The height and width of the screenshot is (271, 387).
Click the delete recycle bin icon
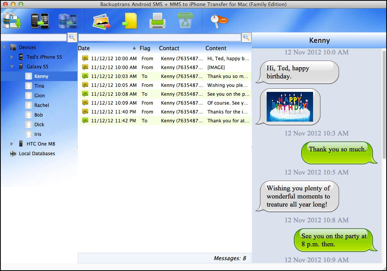pos(185,21)
